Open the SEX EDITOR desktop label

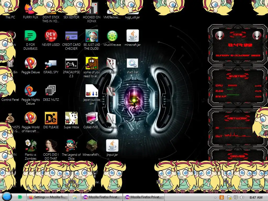(x=71, y=17)
